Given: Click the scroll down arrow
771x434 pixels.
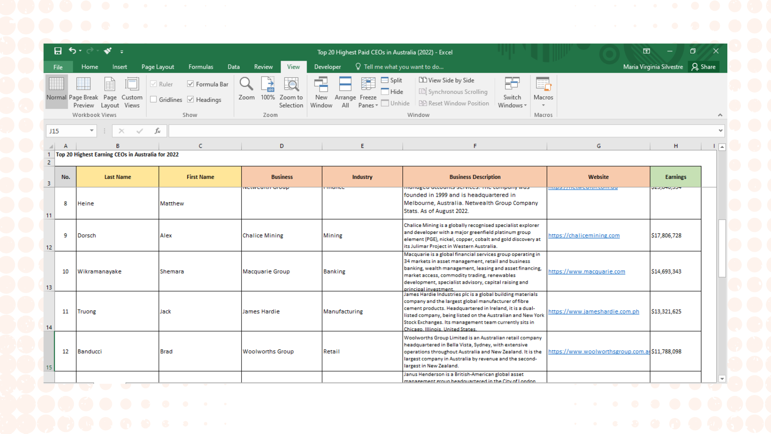Looking at the screenshot, I should (722, 379).
